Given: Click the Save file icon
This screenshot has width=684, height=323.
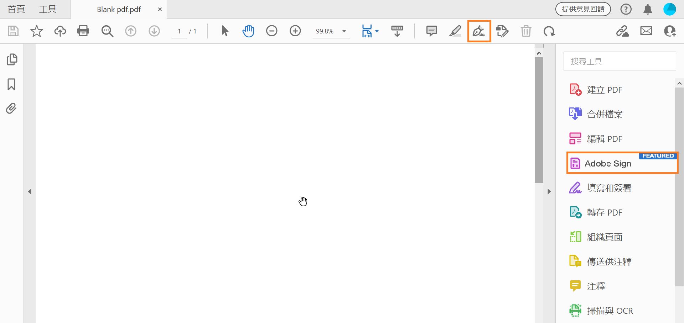Looking at the screenshot, I should [13, 31].
